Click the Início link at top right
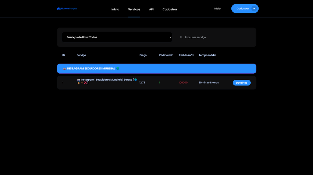 [x=217, y=9]
